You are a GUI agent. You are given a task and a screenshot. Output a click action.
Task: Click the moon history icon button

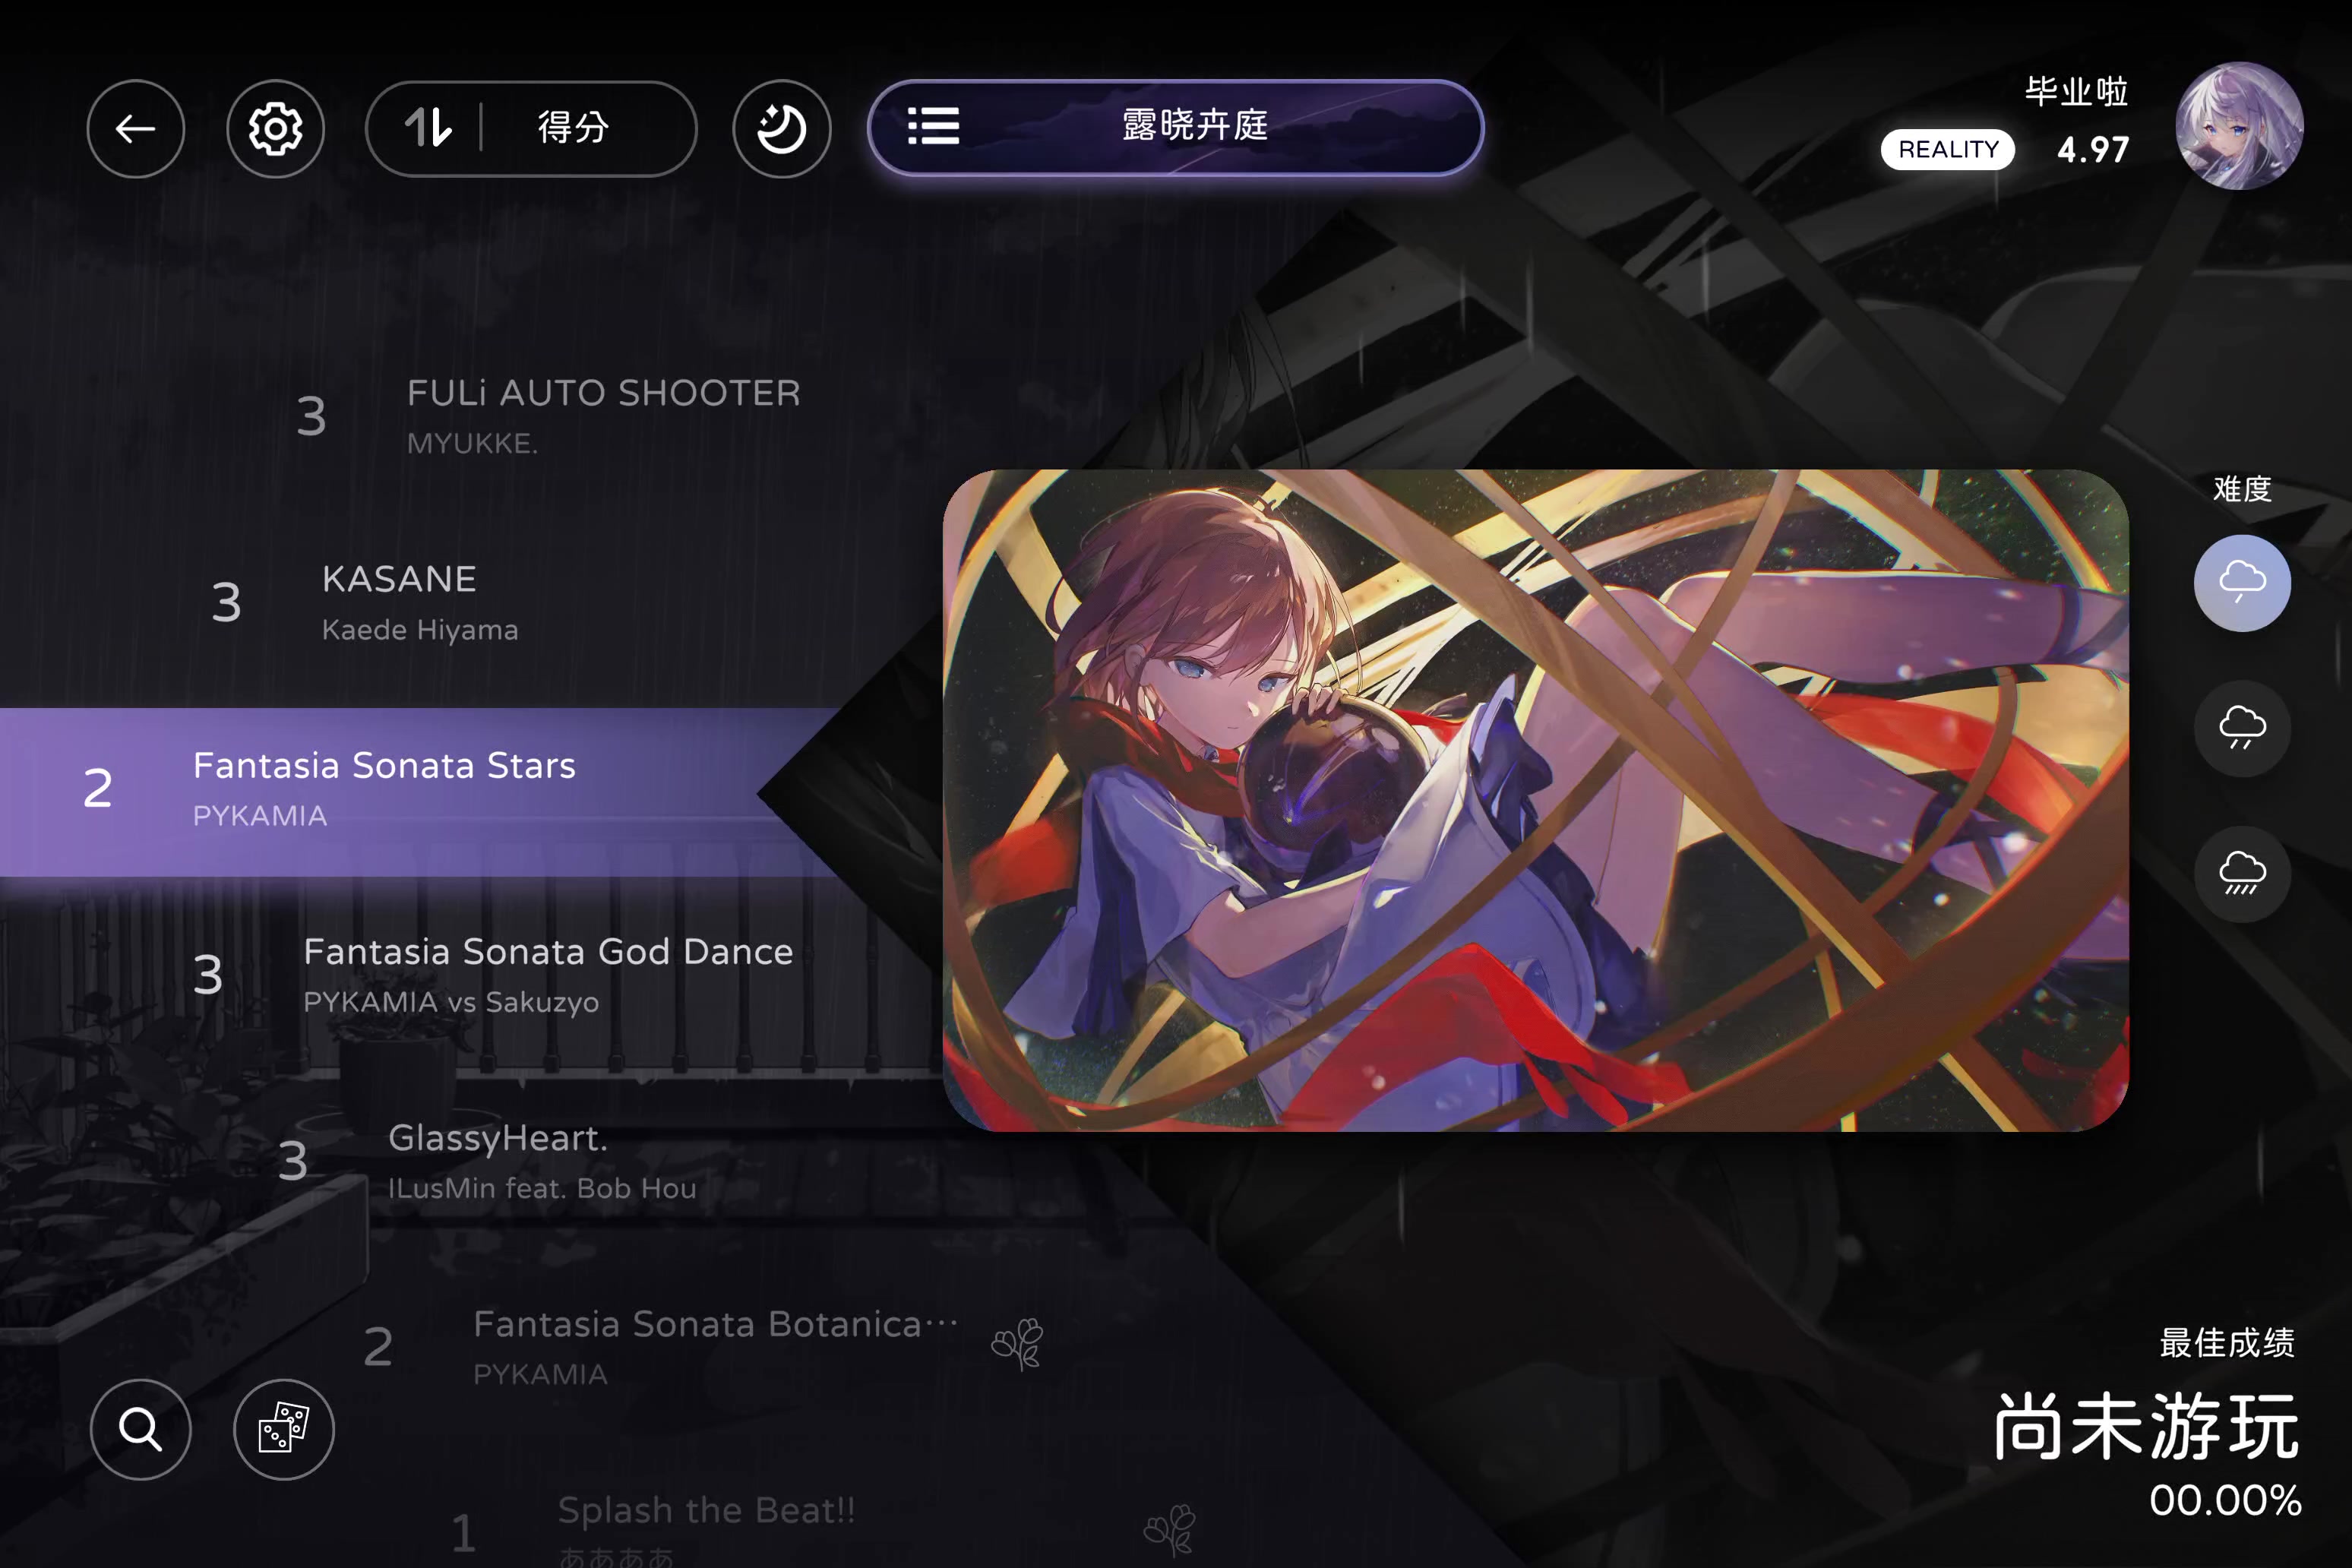(x=781, y=129)
